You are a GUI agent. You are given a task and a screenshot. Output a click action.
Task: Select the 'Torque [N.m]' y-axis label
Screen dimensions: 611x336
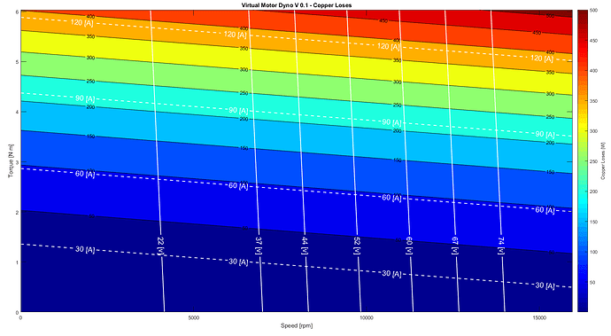coord(11,160)
